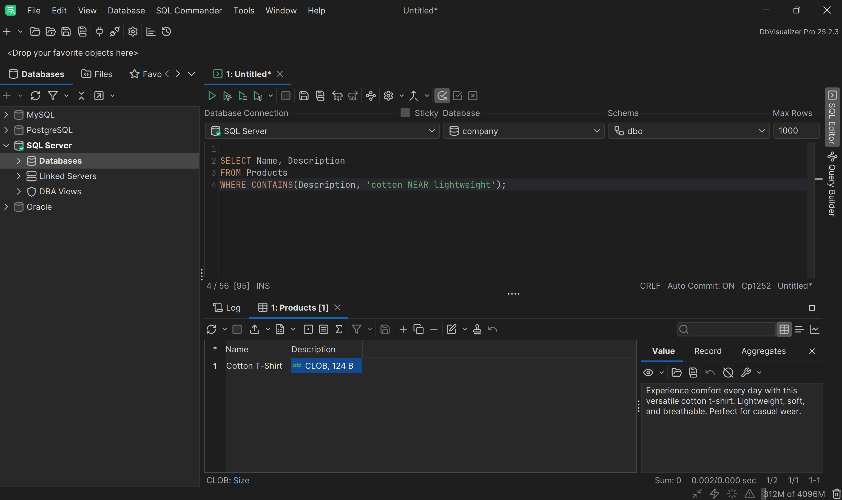Click the Previous SQL history icon
This screenshot has height=500, width=842.
point(337,96)
